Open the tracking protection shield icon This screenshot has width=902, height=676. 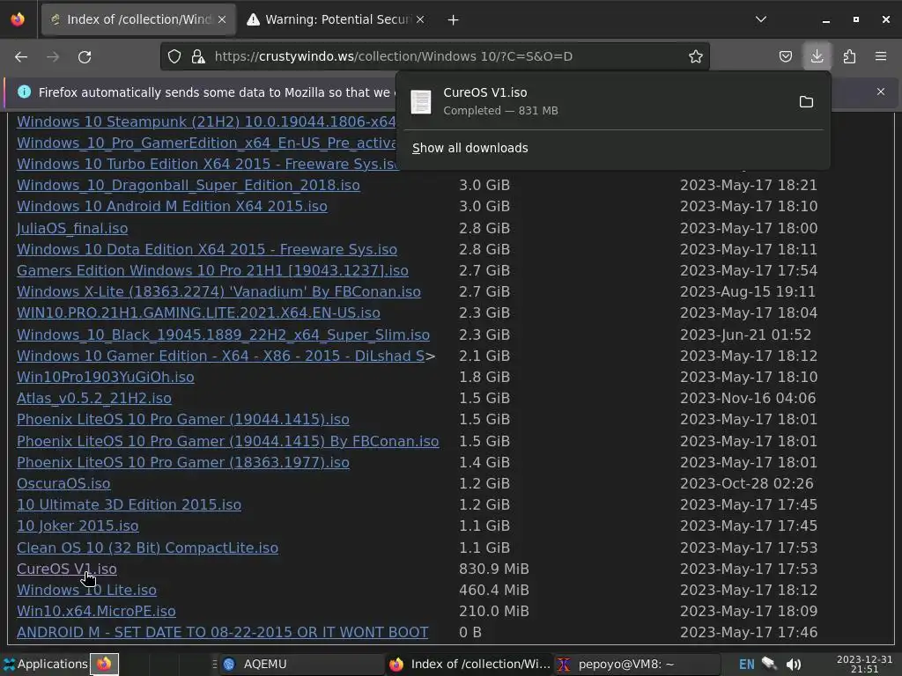(174, 56)
